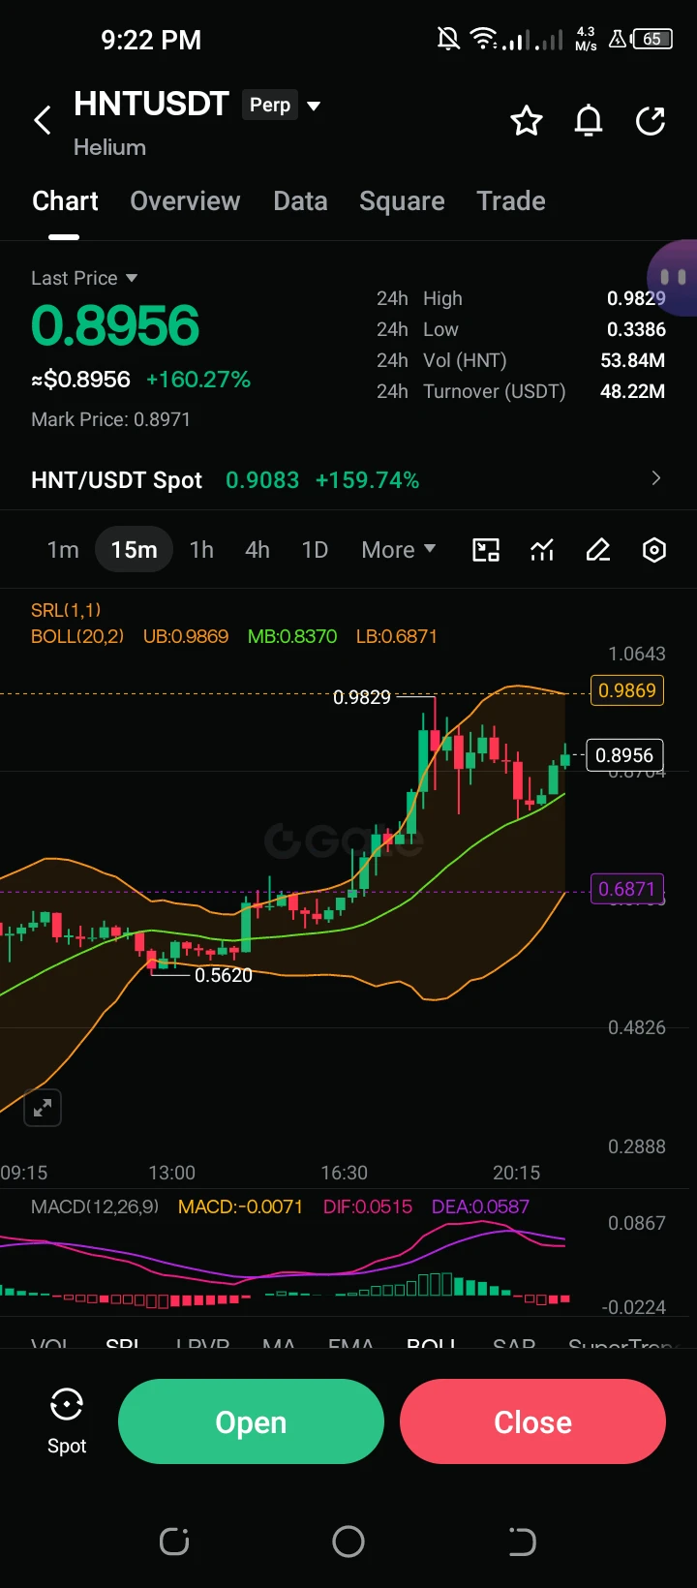Switch to the Chart tab
The width and height of the screenshot is (697, 1588).
[x=65, y=201]
